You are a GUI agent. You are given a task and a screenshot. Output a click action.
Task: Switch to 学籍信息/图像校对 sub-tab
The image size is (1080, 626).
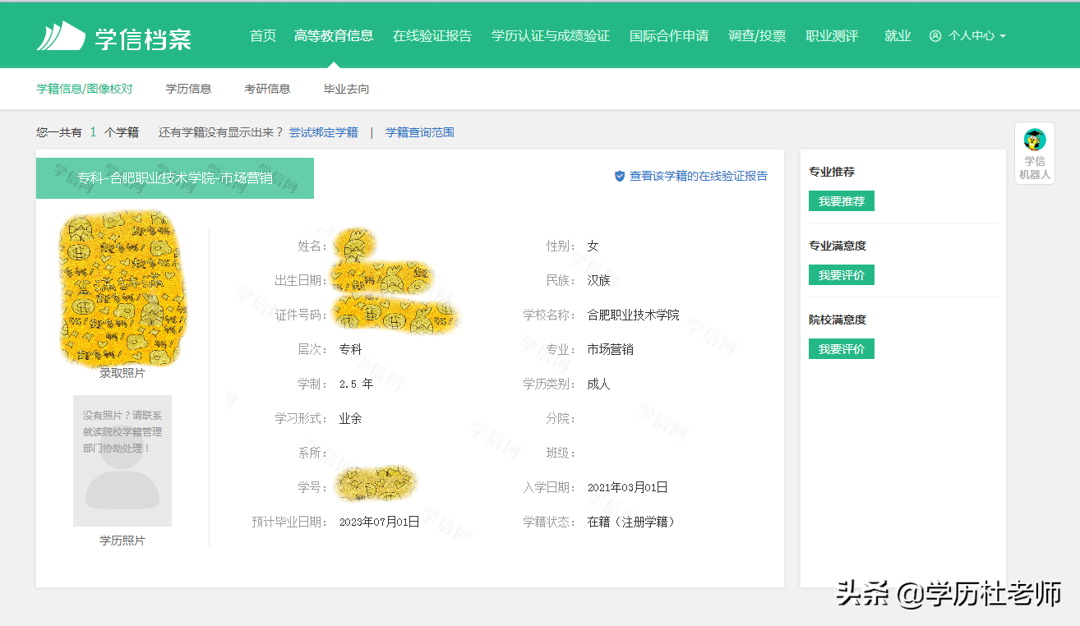tap(85, 89)
